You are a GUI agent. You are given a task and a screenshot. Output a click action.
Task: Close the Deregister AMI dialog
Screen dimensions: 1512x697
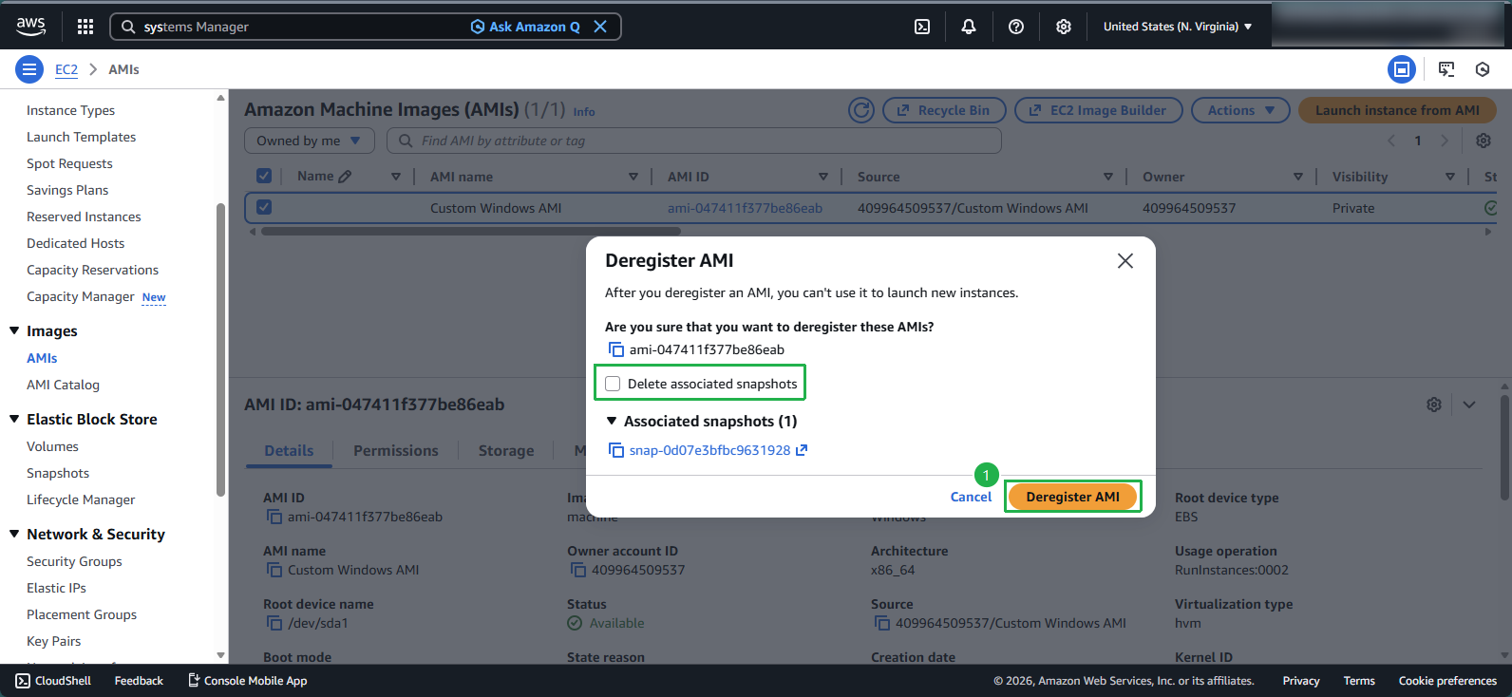click(1125, 260)
